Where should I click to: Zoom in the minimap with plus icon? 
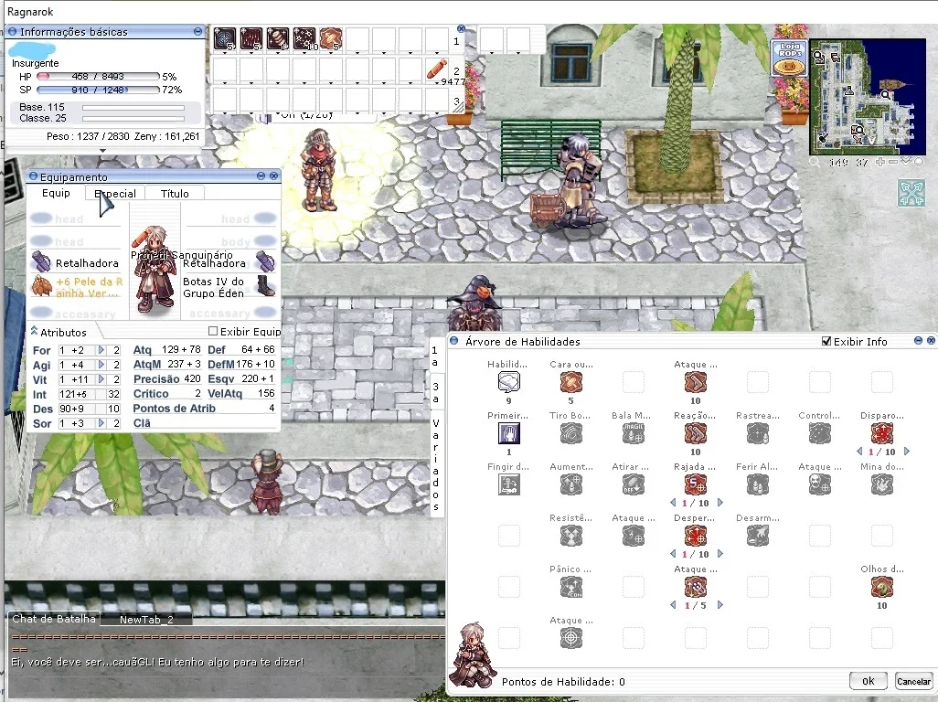click(x=880, y=162)
